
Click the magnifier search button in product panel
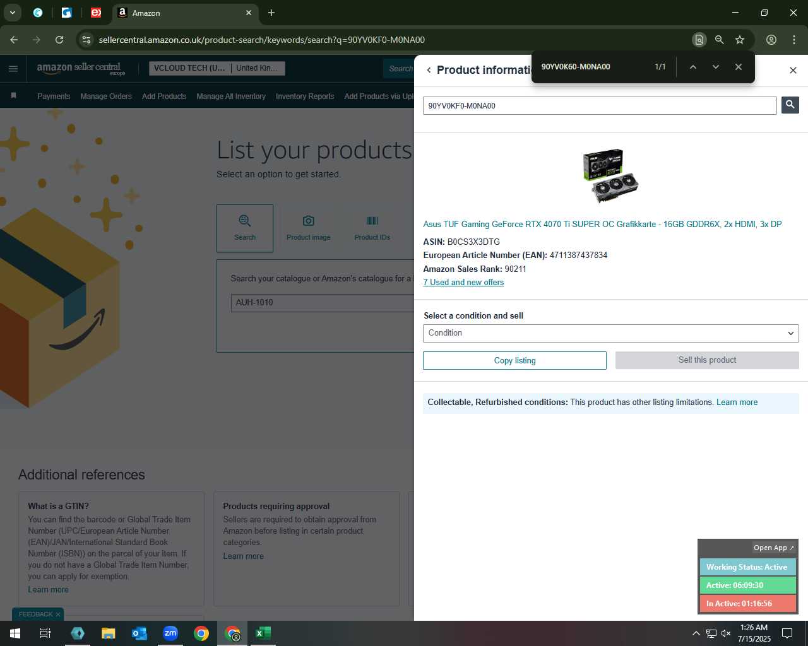[x=790, y=105]
